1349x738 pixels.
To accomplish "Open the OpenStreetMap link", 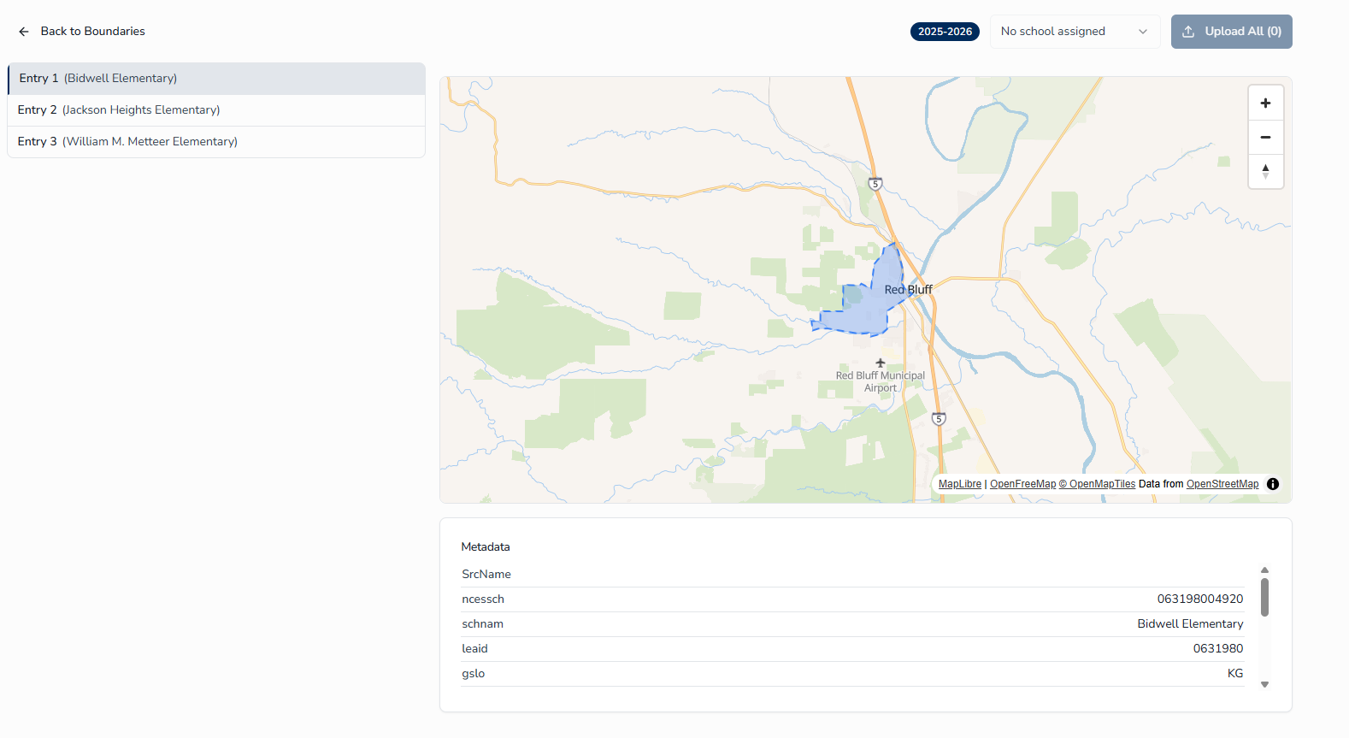I will [x=1222, y=484].
